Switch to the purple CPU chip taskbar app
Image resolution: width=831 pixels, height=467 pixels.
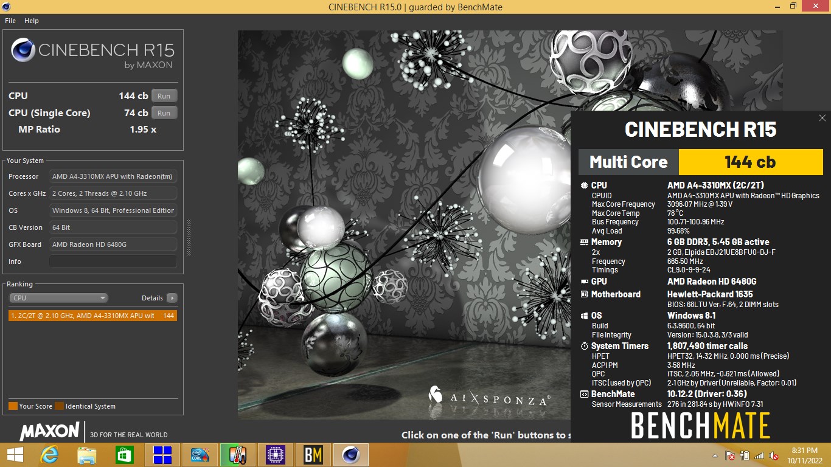(276, 455)
